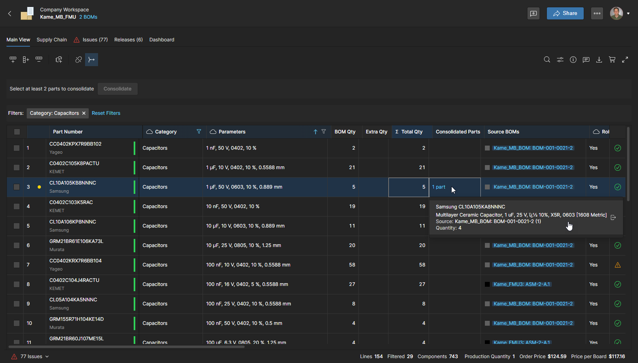Image resolution: width=638 pixels, height=363 pixels.
Task: Click the download icon in toolbar
Action: [x=599, y=60]
